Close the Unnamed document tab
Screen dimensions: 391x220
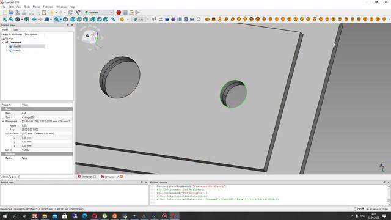coord(121,177)
